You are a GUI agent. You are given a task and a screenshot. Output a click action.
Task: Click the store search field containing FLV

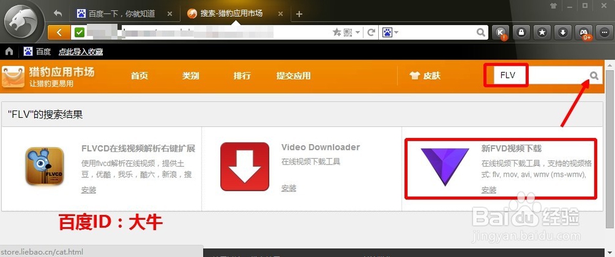pos(539,75)
